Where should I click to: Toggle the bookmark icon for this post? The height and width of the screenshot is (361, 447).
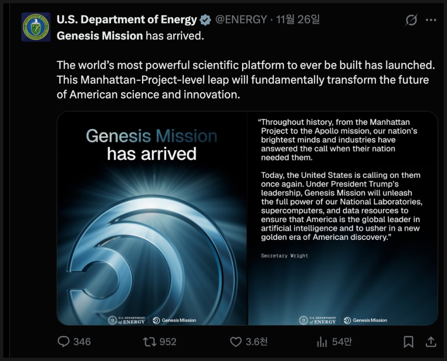point(409,342)
